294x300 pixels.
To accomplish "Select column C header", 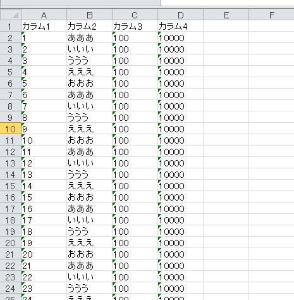I will [x=135, y=15].
